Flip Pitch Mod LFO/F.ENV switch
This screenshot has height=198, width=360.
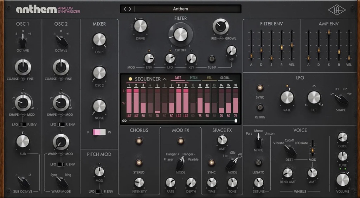(99, 191)
